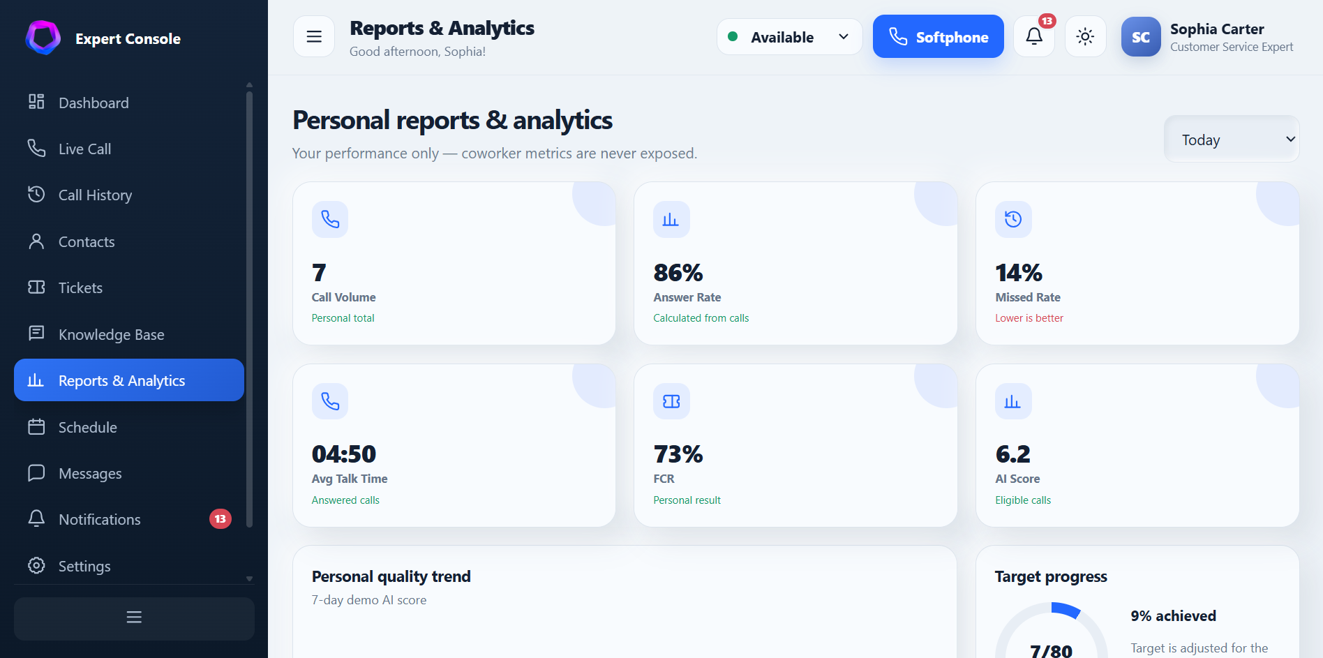The width and height of the screenshot is (1323, 658).
Task: Click the Avg Talk Time phone icon
Action: coord(330,401)
